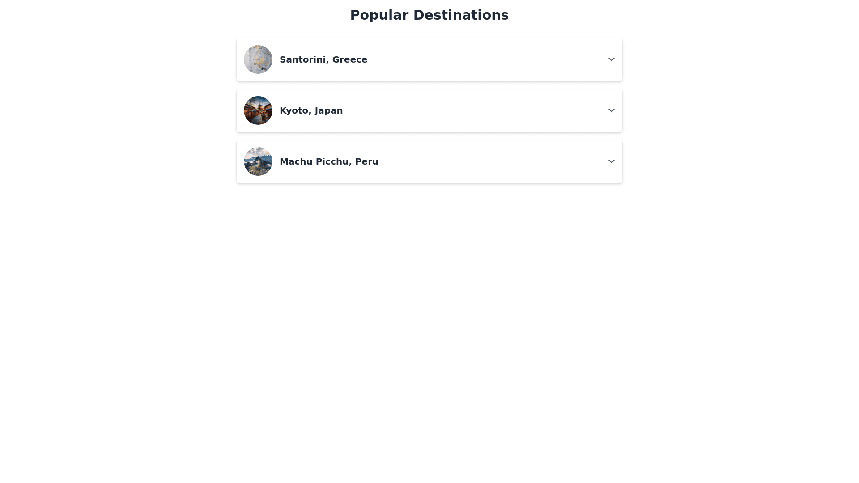
Task: Expand the Kyoto, Japan chevron arrow
Action: 611,110
